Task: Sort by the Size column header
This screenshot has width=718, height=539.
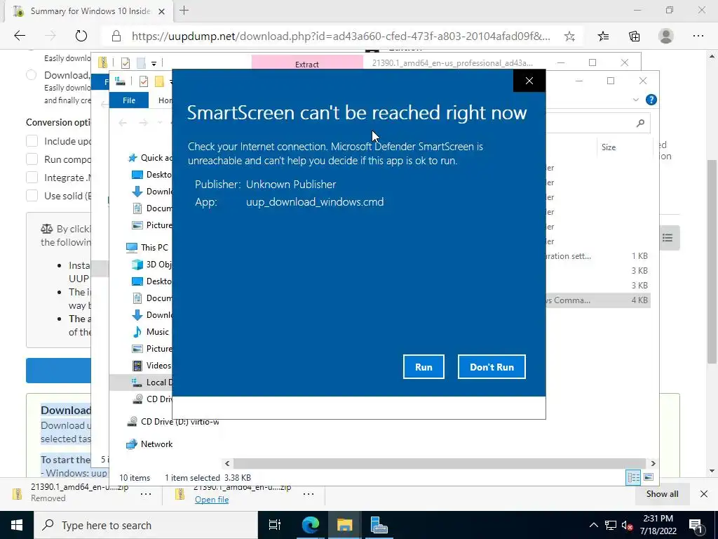Action: pos(609,147)
